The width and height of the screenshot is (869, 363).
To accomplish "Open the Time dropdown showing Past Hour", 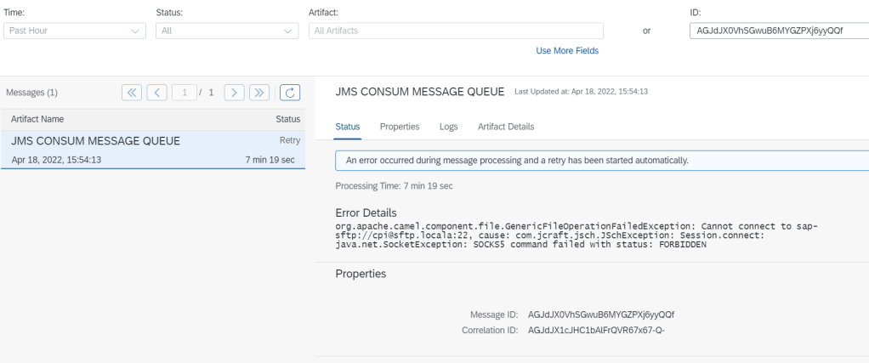I will tap(74, 31).
